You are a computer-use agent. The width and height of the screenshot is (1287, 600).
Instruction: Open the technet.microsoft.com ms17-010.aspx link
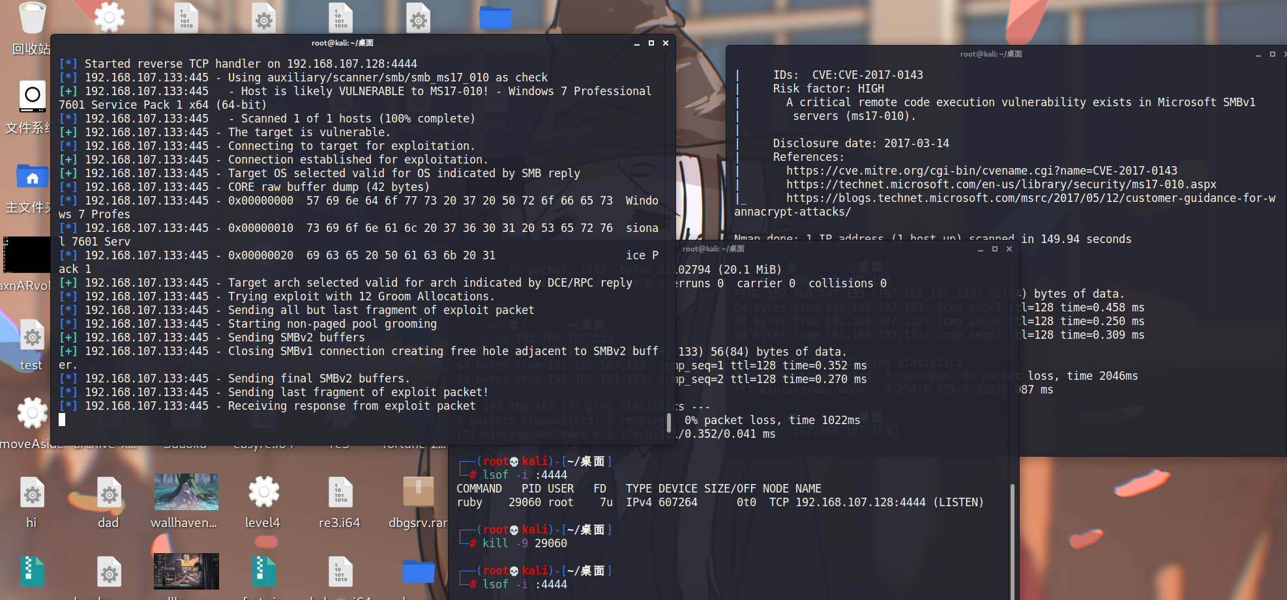[x=1001, y=184]
